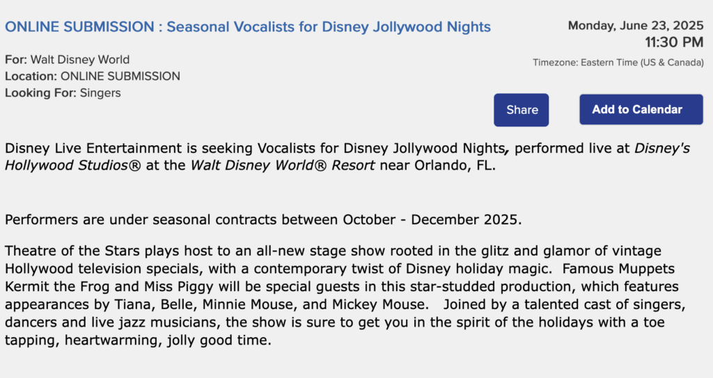
Task: Open the Seasonal Vocalists Jollywood Nights title link
Action: pos(248,27)
